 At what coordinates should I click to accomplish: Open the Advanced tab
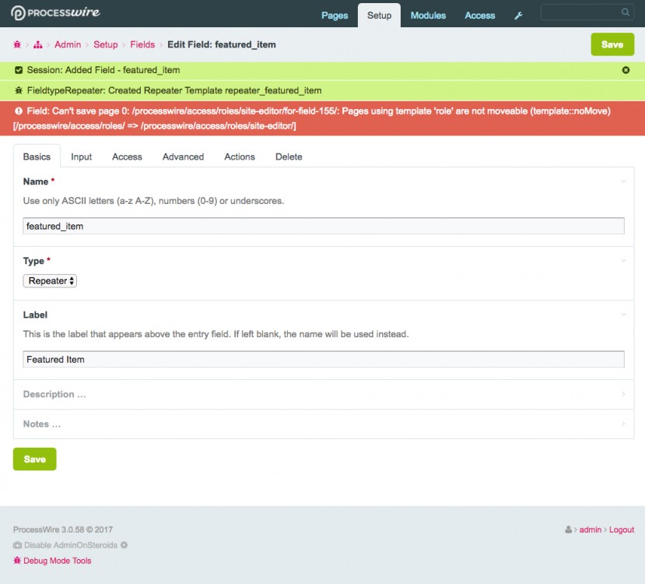(183, 157)
